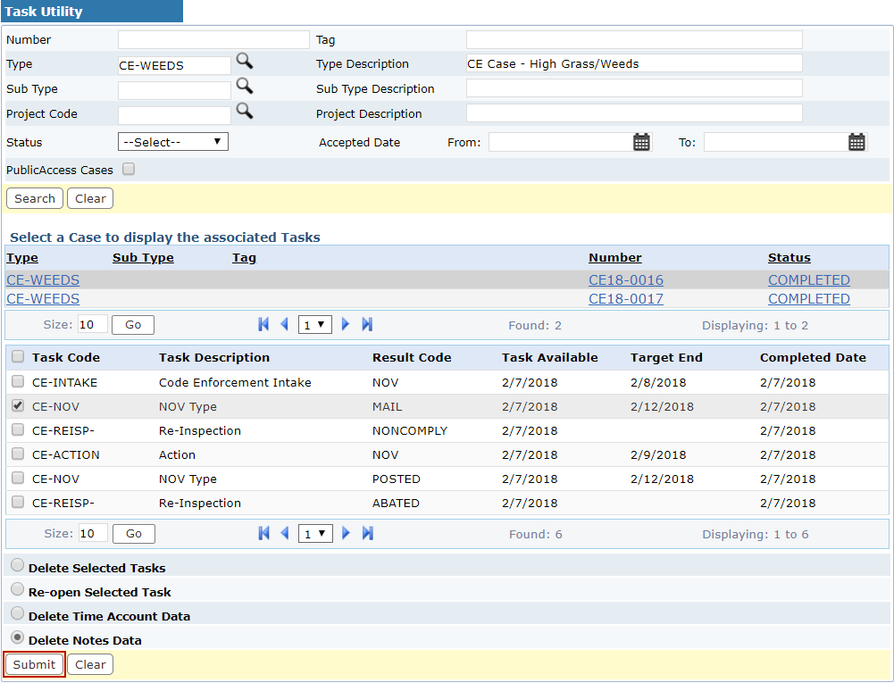Click Clear button next to Submit

[x=90, y=665]
